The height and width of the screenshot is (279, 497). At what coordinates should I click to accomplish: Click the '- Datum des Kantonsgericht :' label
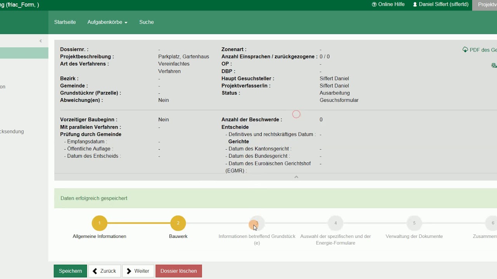(258, 149)
